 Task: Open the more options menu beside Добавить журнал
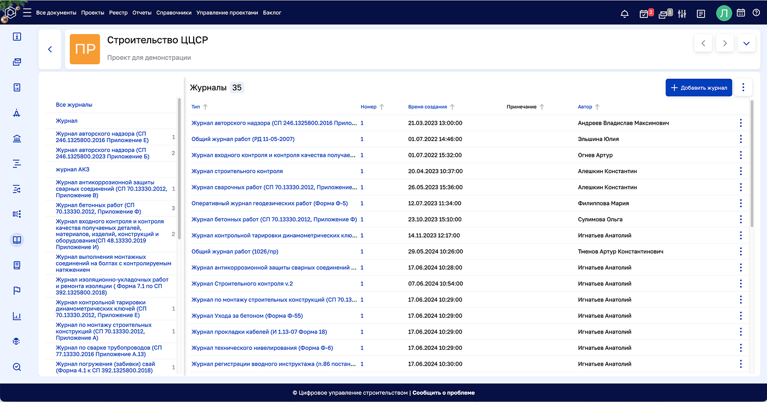tap(743, 88)
